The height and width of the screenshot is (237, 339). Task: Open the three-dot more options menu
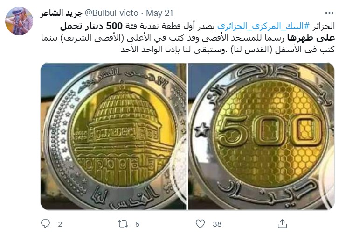329,13
